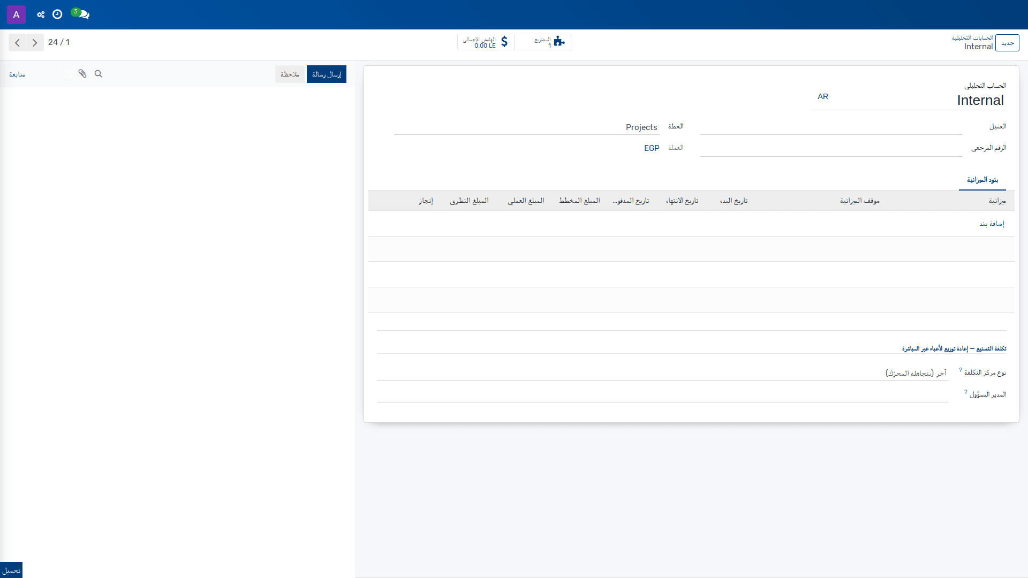Sort by the "المبلغ العملي" column header
1028x578 pixels.
(526, 201)
